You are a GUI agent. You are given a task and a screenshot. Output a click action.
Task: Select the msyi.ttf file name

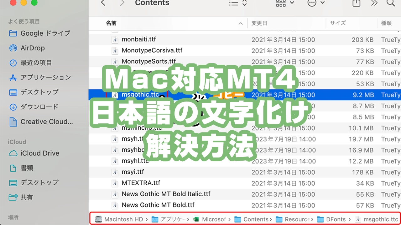tap(133, 172)
